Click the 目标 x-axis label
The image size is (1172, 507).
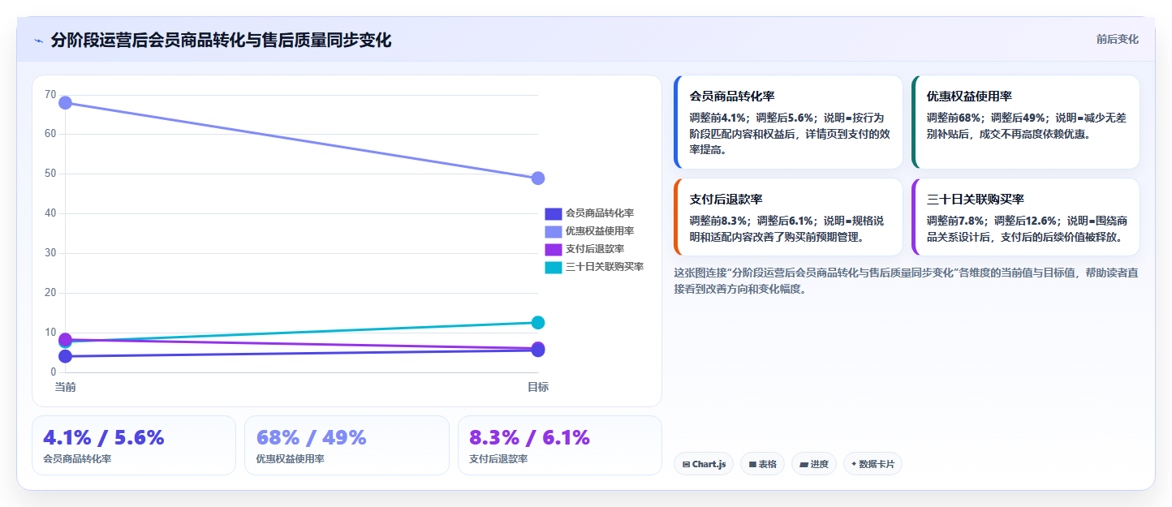tap(537, 387)
